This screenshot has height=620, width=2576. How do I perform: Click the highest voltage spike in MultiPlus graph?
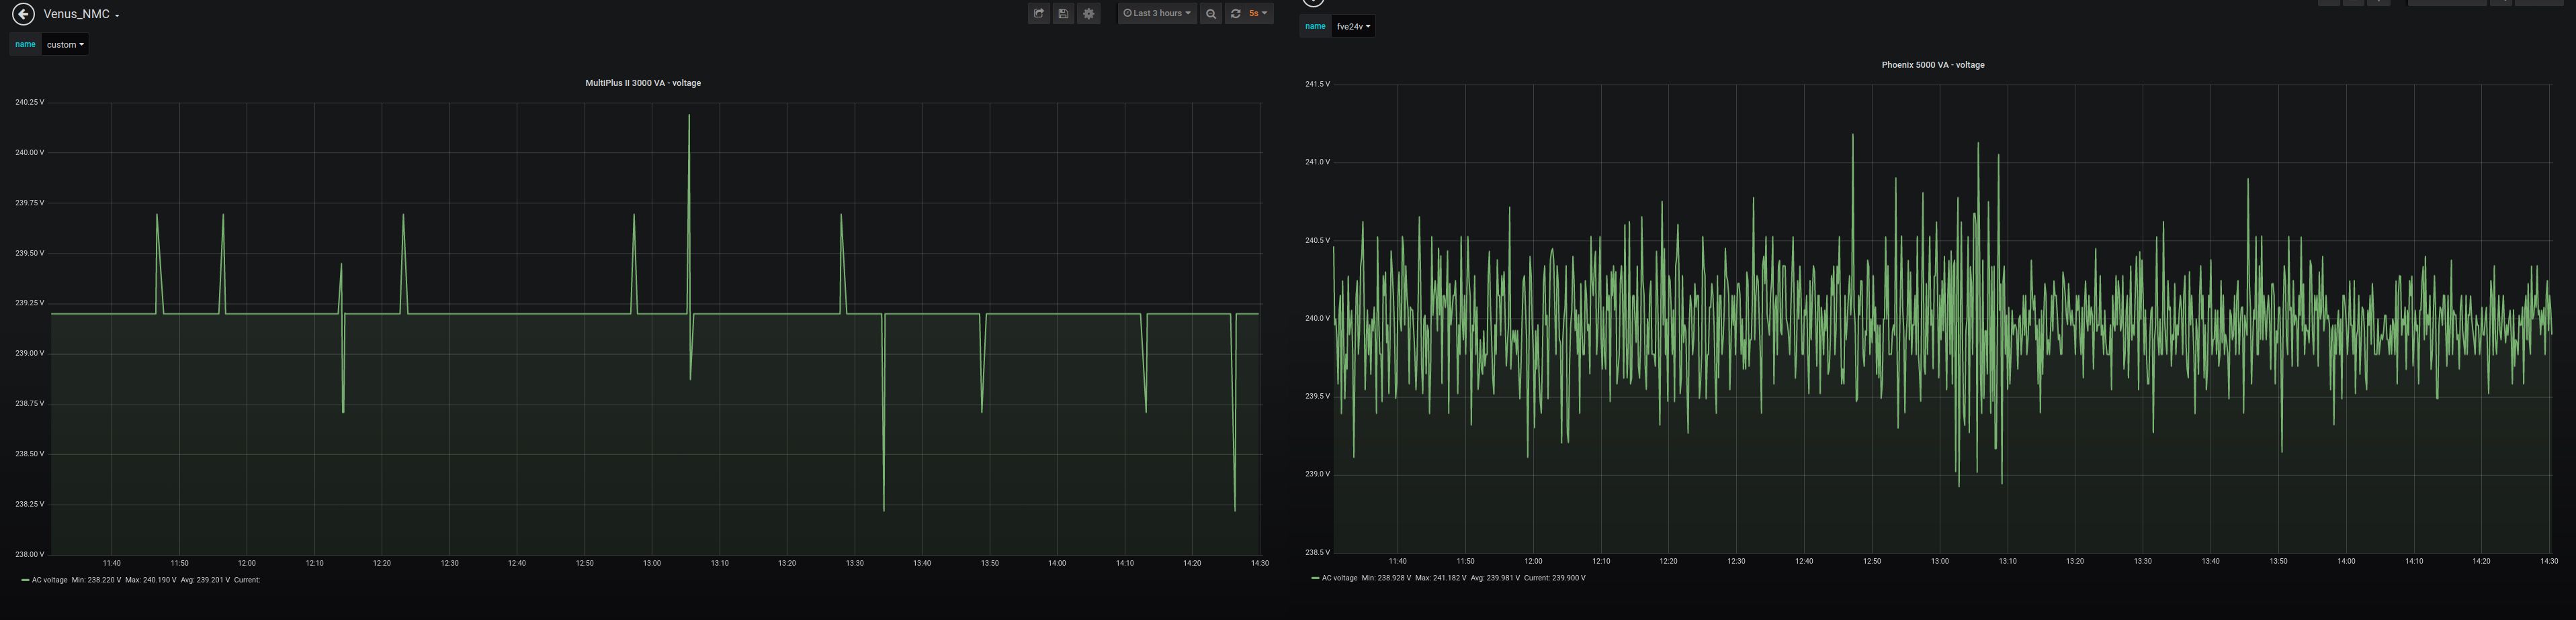click(x=689, y=117)
